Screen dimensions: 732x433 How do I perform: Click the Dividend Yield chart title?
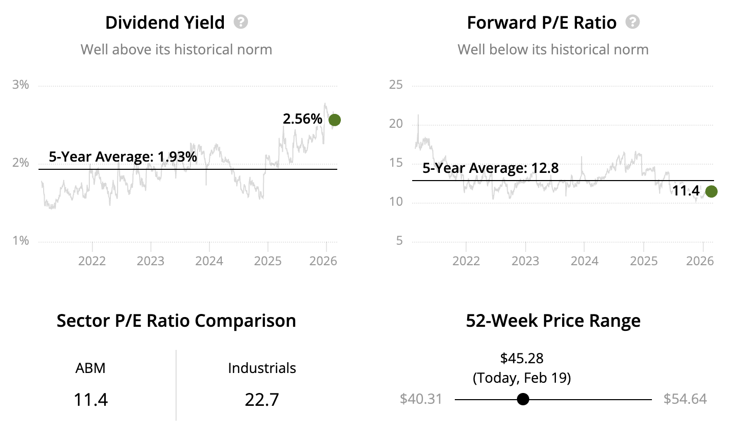click(165, 23)
